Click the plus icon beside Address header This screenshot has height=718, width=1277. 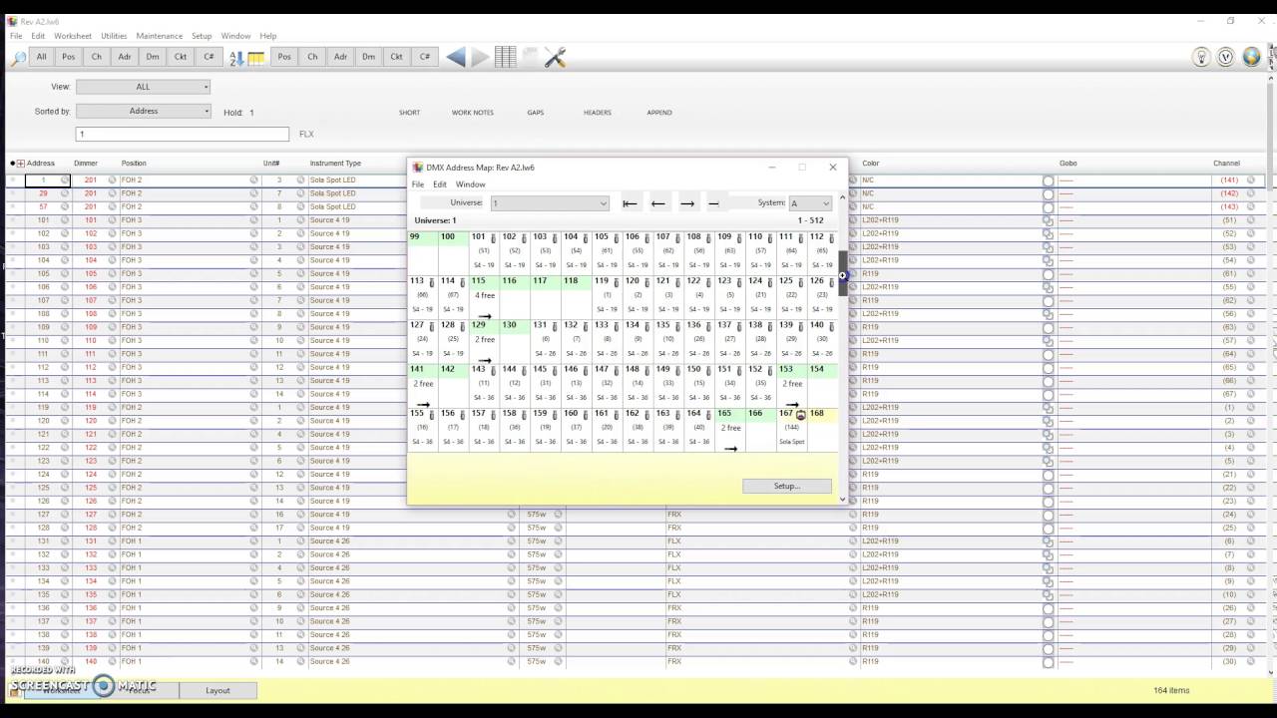(x=20, y=164)
